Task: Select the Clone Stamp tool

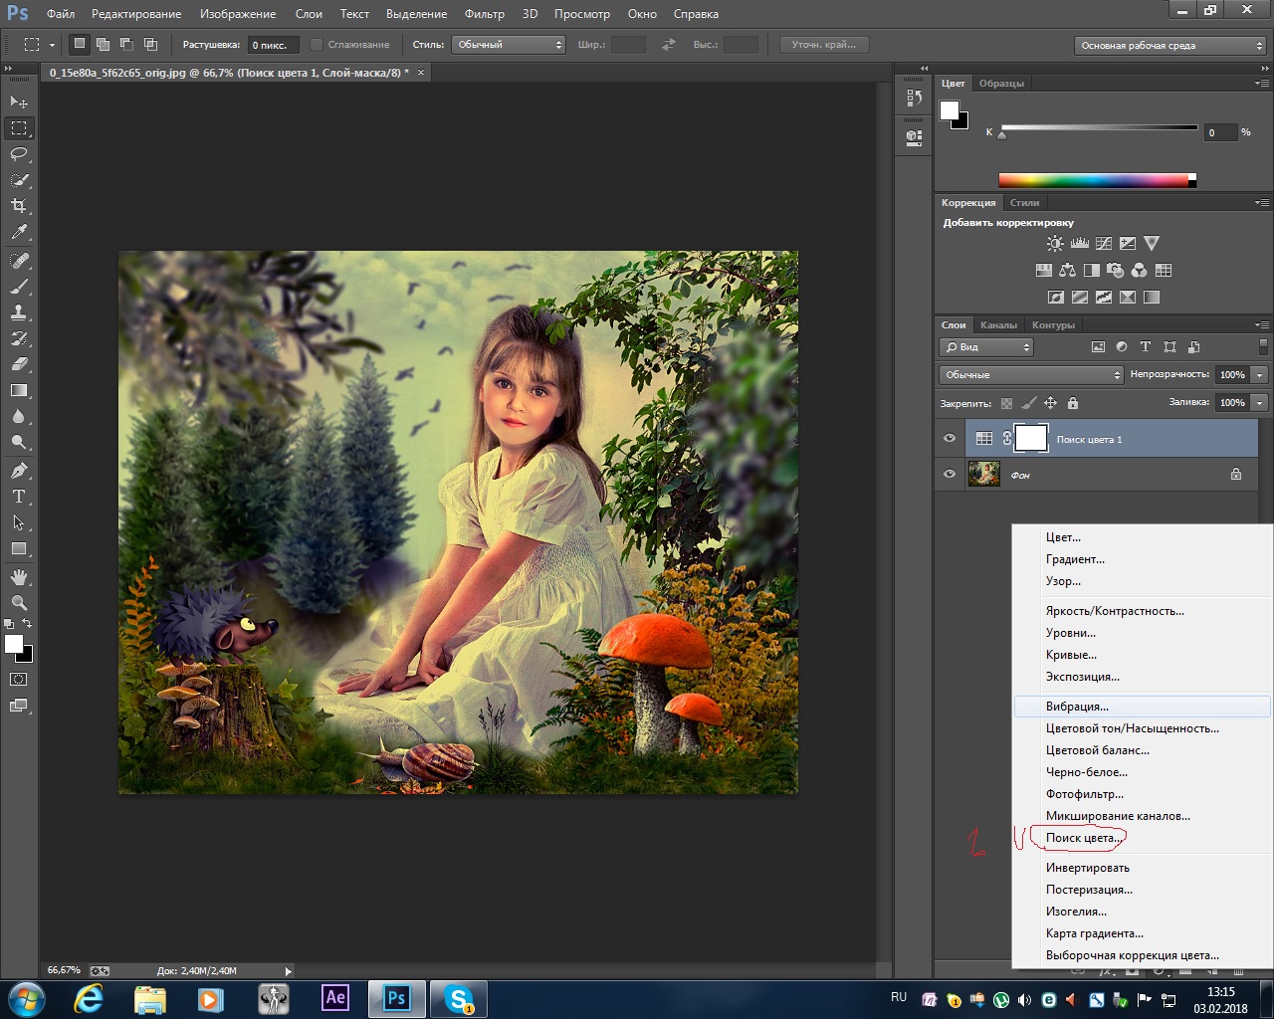Action: (x=19, y=312)
